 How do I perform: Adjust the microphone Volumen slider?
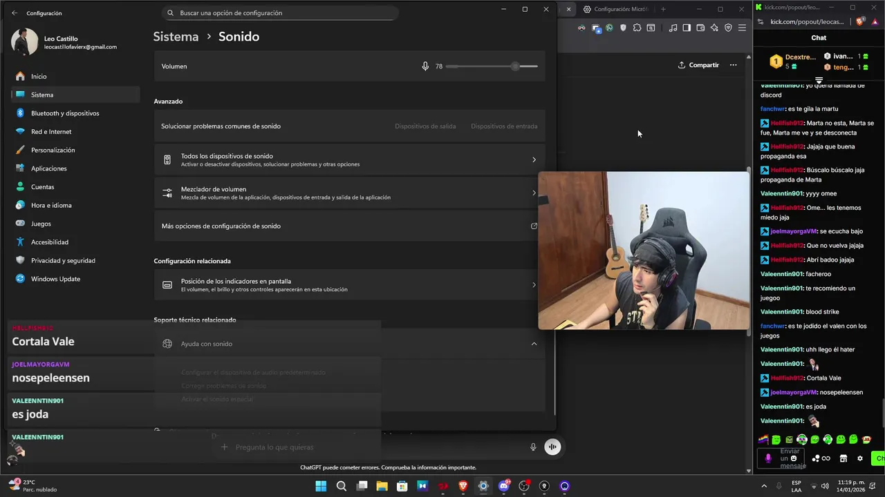[x=492, y=66]
